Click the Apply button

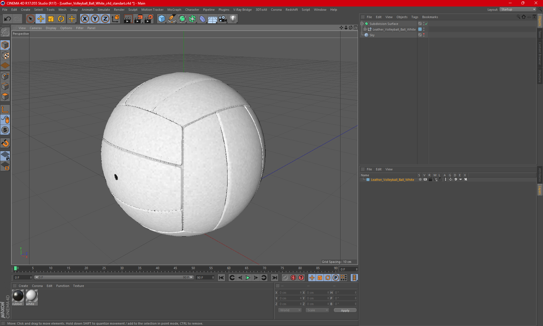(x=345, y=310)
